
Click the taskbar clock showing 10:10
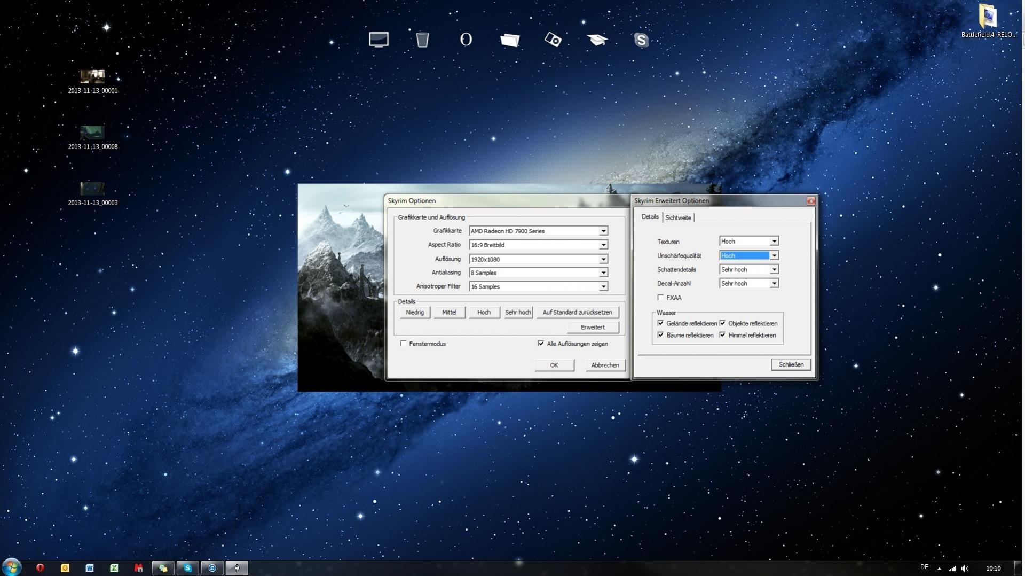[x=993, y=569]
